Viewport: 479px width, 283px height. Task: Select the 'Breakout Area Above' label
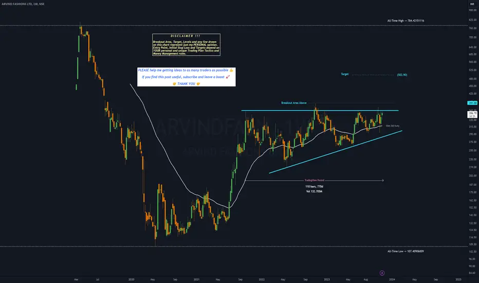[x=293, y=103]
